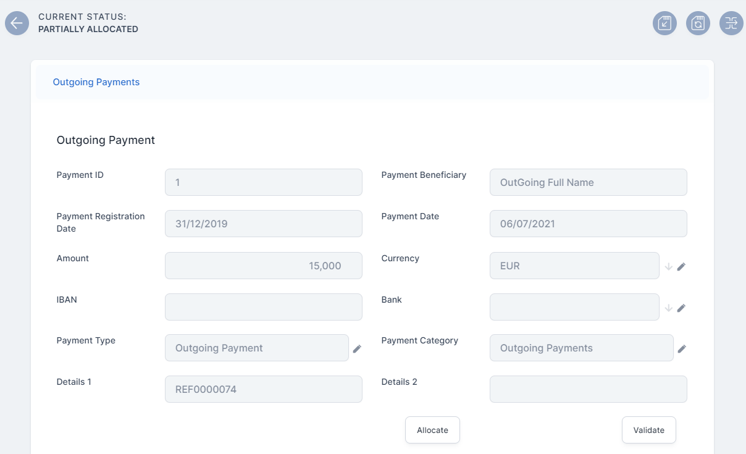Click the back arrow button
Image resolution: width=746 pixels, height=454 pixels.
(x=17, y=23)
